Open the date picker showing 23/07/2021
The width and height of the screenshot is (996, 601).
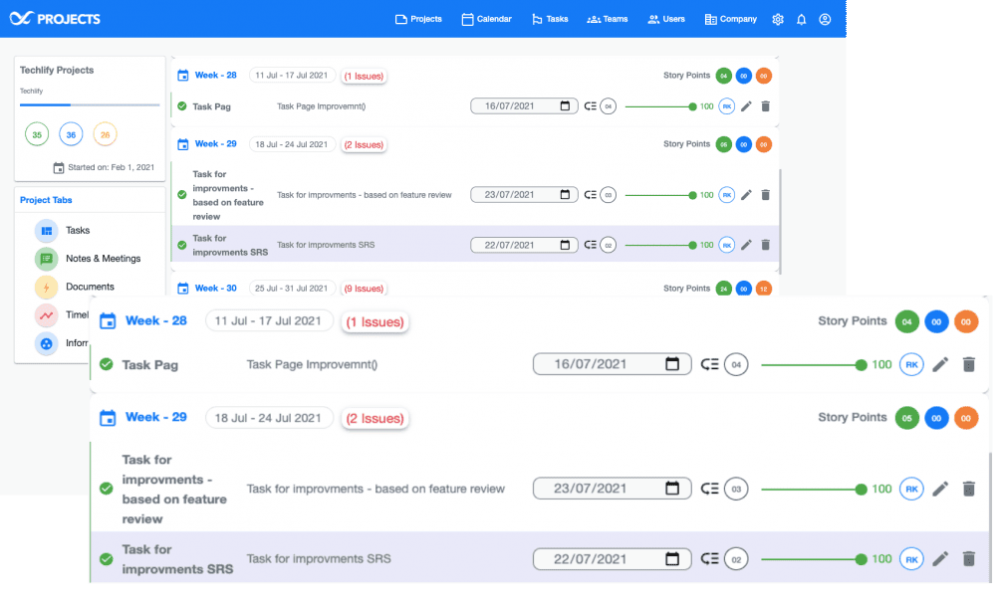[612, 489]
